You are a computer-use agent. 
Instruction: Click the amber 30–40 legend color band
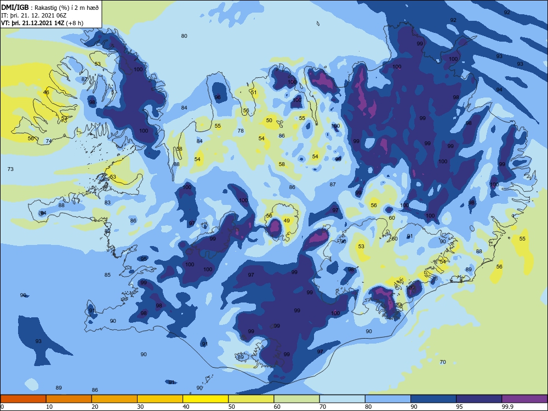(x=160, y=399)
